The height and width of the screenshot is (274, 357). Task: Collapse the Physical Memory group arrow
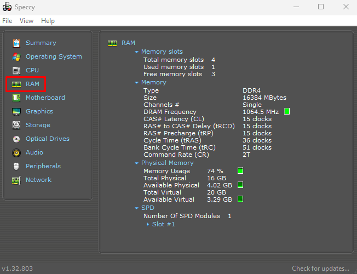136,163
